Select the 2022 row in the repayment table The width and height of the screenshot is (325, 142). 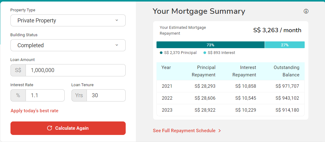[230, 98]
